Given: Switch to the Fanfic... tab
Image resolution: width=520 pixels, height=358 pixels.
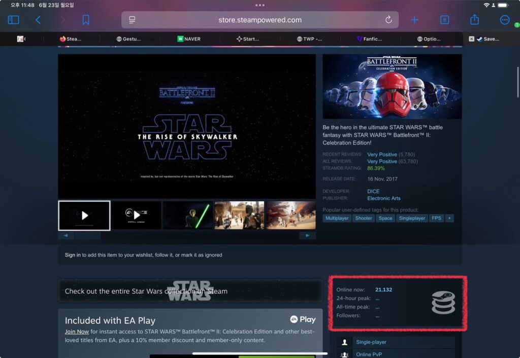Looking at the screenshot, I should pyautogui.click(x=370, y=39).
